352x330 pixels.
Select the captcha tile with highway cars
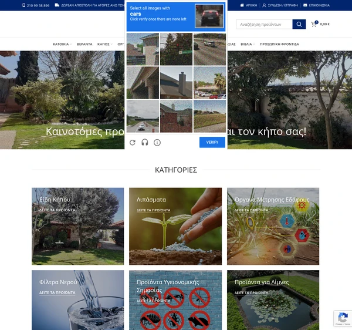[x=209, y=49]
